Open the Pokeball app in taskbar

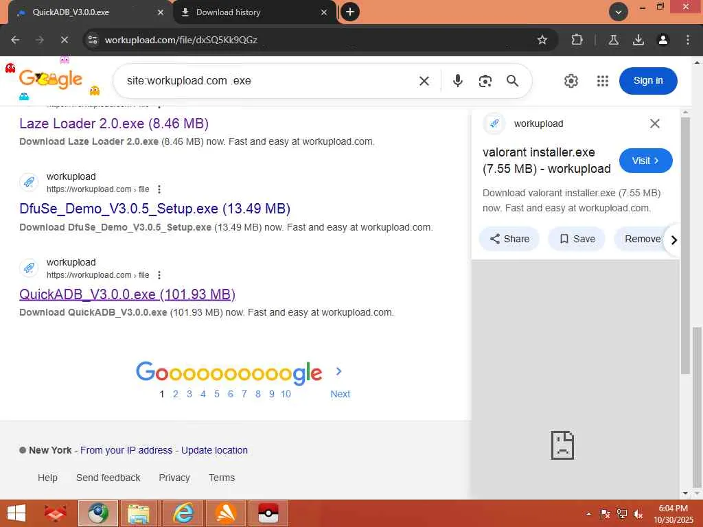point(268,513)
